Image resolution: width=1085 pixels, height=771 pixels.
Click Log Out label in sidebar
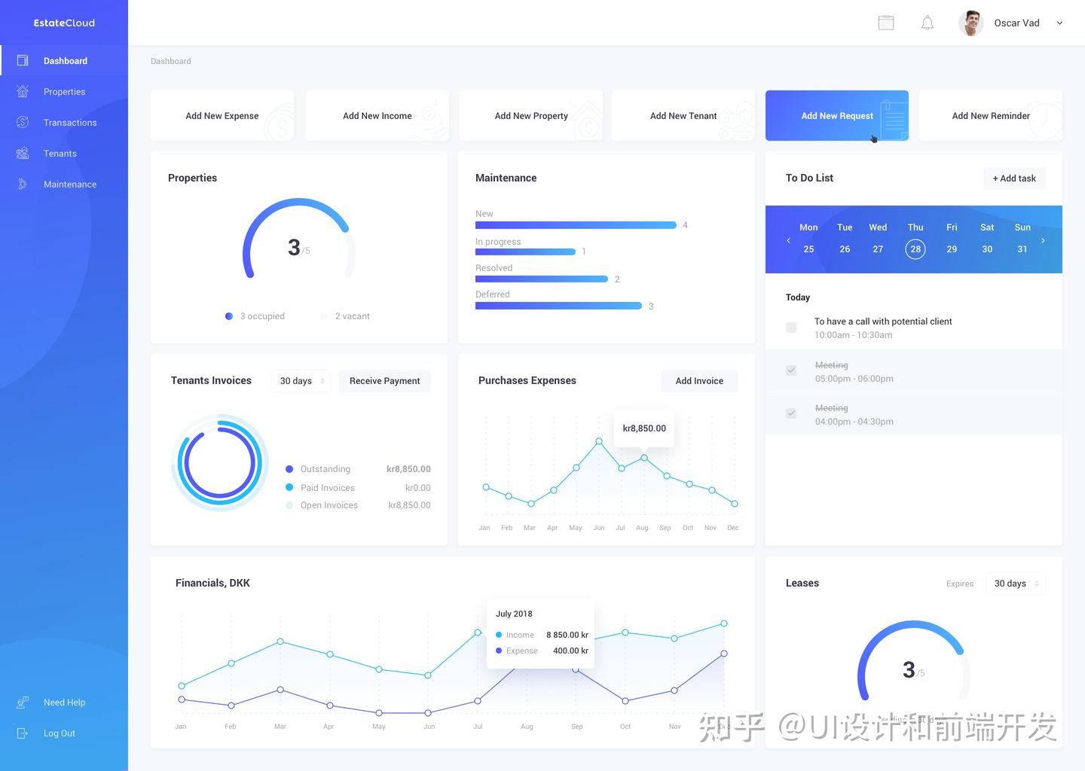pyautogui.click(x=60, y=733)
